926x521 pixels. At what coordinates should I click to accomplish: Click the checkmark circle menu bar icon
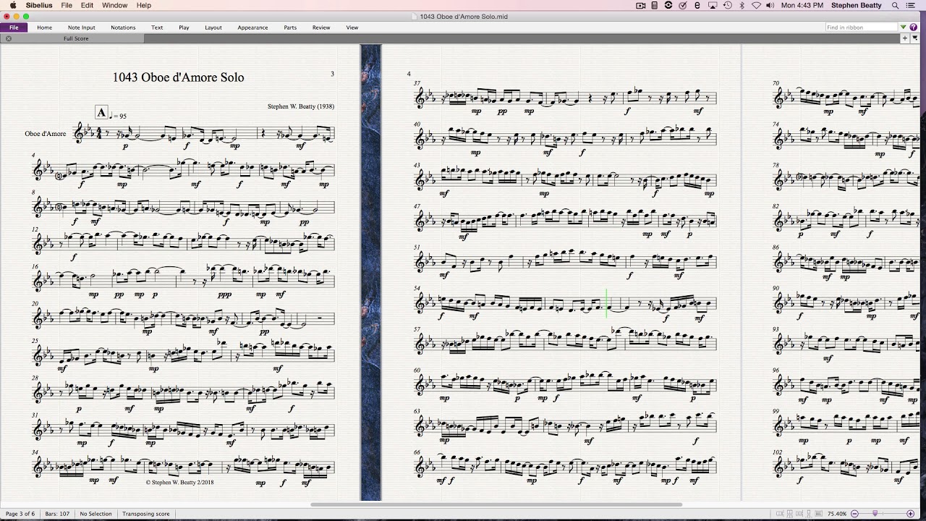click(x=682, y=5)
